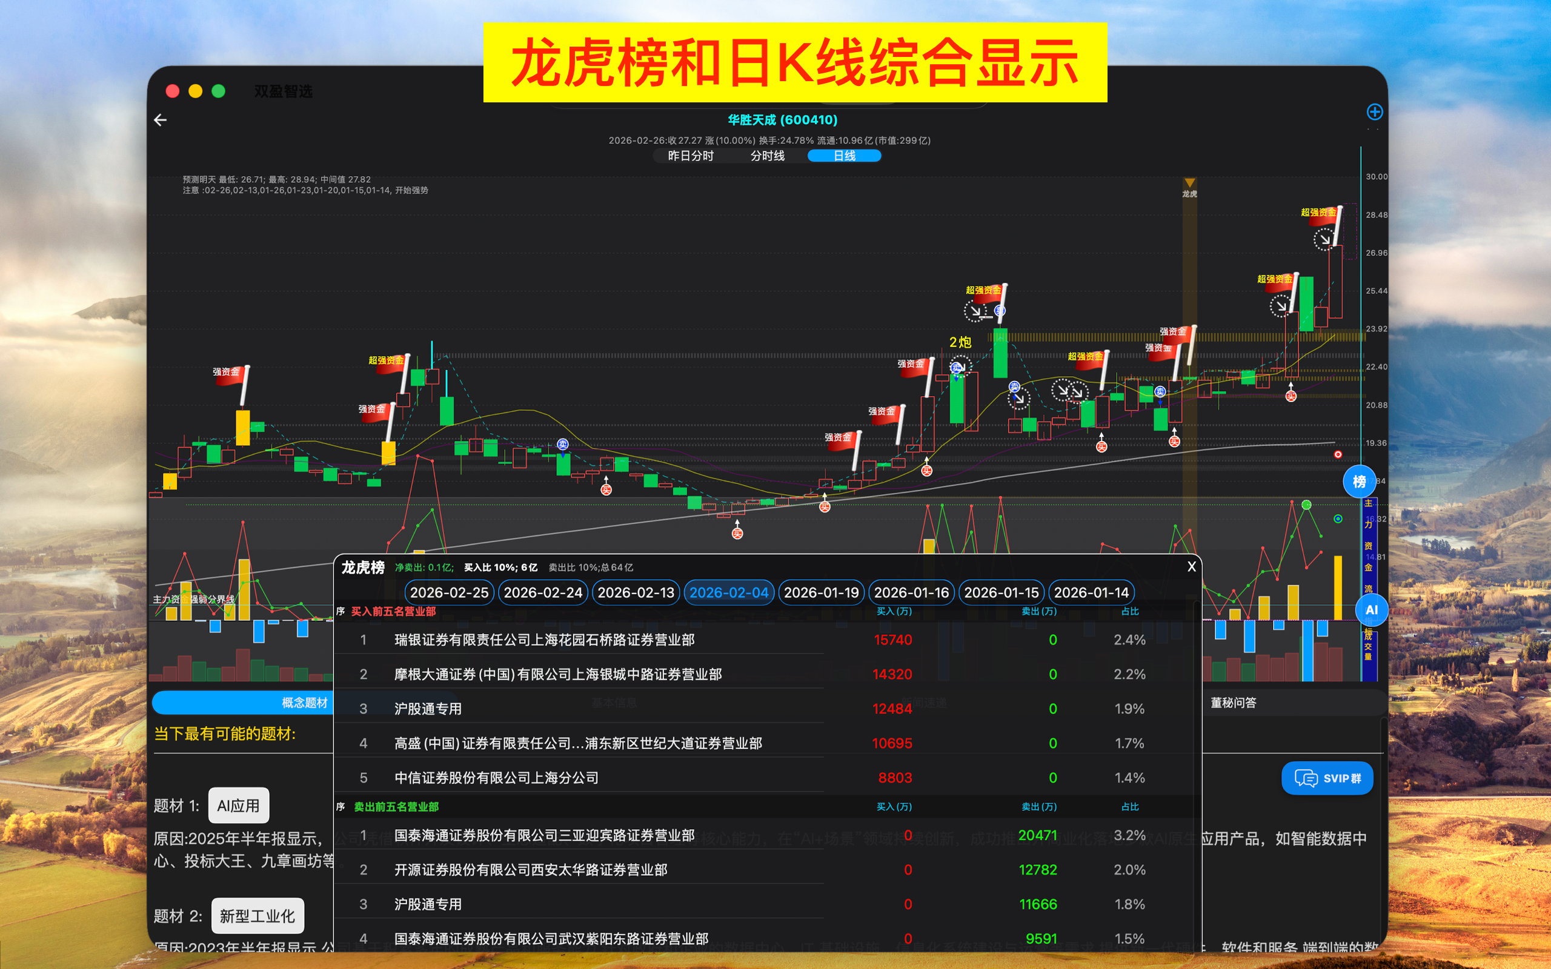This screenshot has width=1551, height=969.
Task: Click the buy amount 8803
Action: (895, 778)
